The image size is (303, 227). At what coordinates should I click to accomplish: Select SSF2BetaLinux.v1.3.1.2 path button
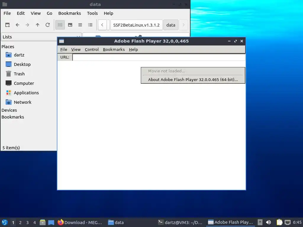136,25
